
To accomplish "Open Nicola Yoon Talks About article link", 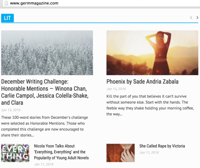I will click(x=61, y=152).
